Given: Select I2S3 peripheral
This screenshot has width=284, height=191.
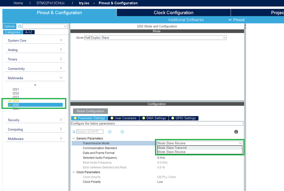Looking at the screenshot, I should pyautogui.click(x=16, y=97).
